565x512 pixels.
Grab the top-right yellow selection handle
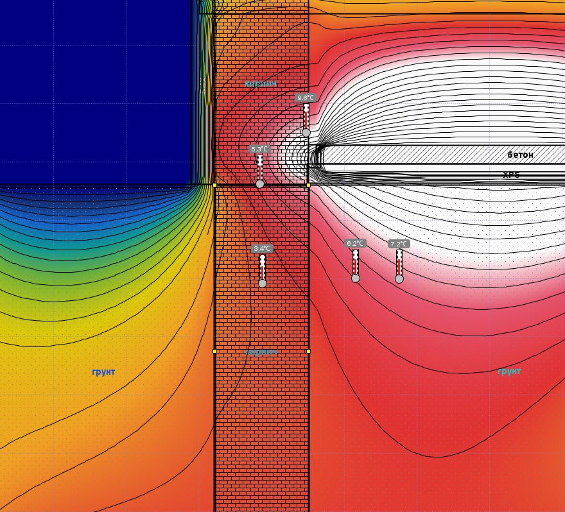308,185
